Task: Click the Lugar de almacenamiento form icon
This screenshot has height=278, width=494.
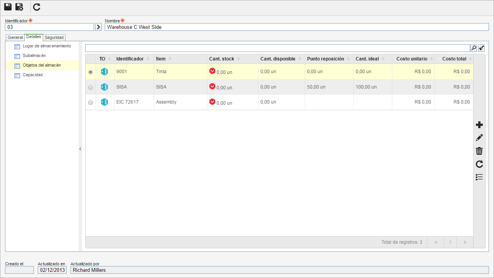Action: point(17,47)
